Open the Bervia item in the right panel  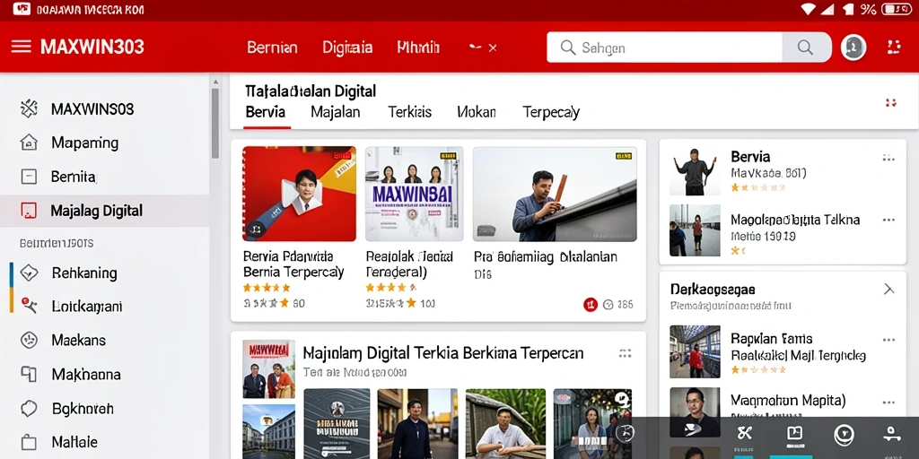coord(751,157)
